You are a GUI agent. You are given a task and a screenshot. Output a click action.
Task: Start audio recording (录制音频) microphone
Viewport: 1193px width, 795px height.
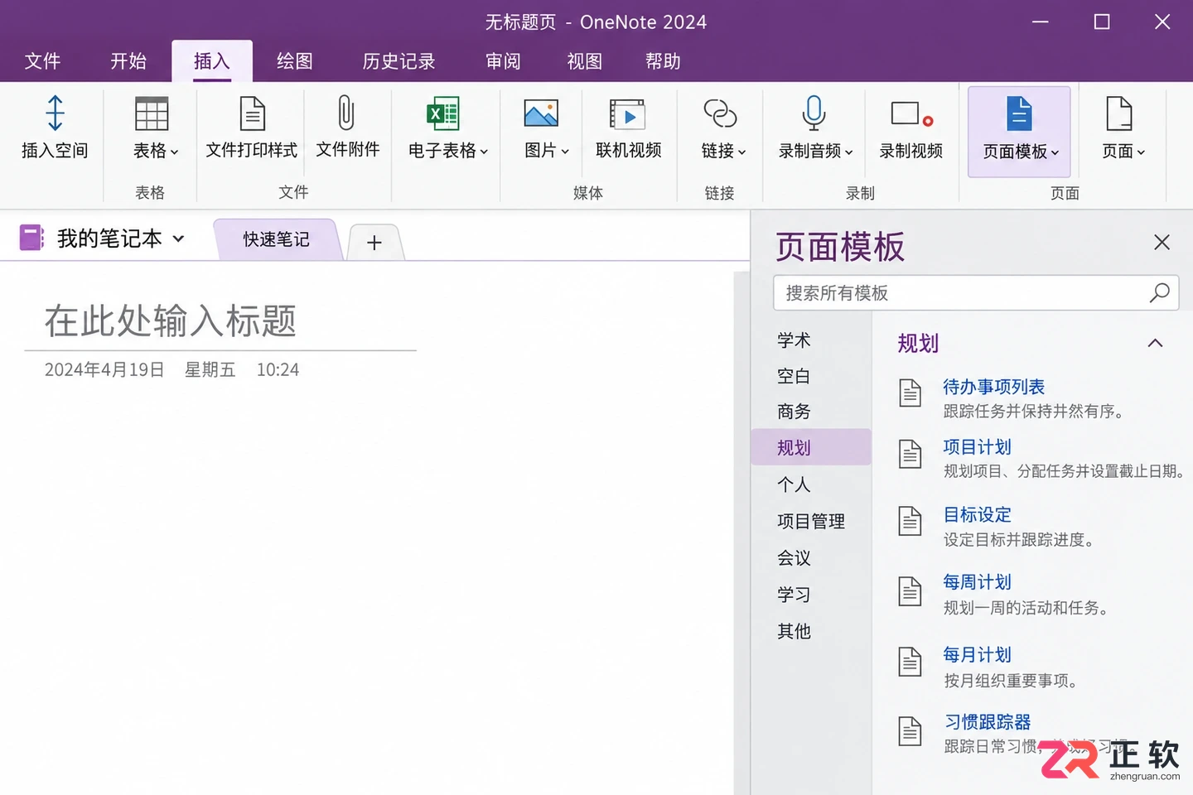[814, 113]
